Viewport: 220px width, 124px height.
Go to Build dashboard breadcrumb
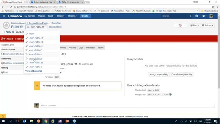tap(18, 23)
